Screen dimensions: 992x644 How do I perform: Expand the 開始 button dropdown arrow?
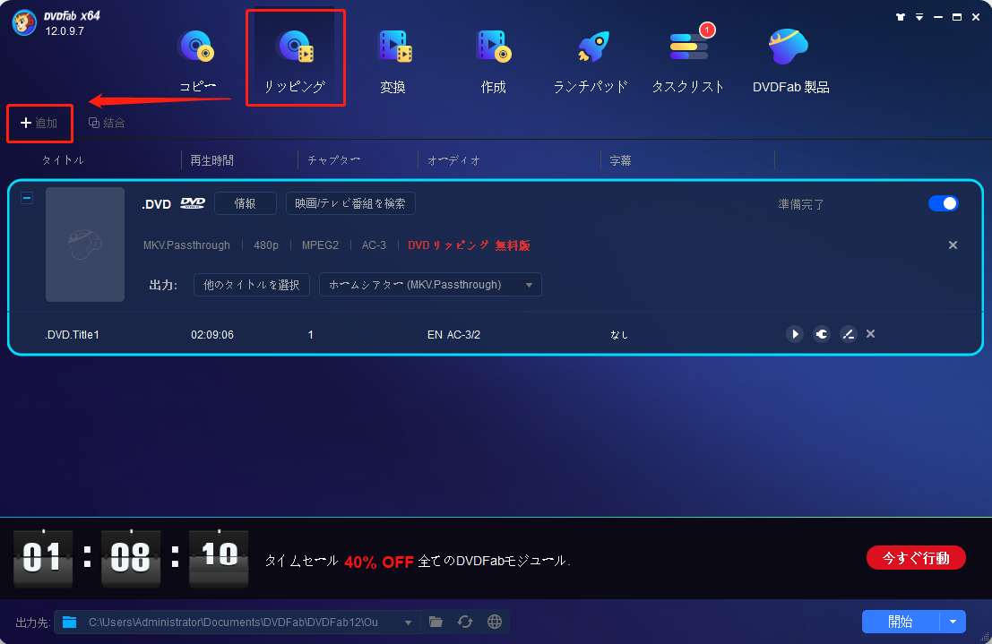pyautogui.click(x=953, y=622)
